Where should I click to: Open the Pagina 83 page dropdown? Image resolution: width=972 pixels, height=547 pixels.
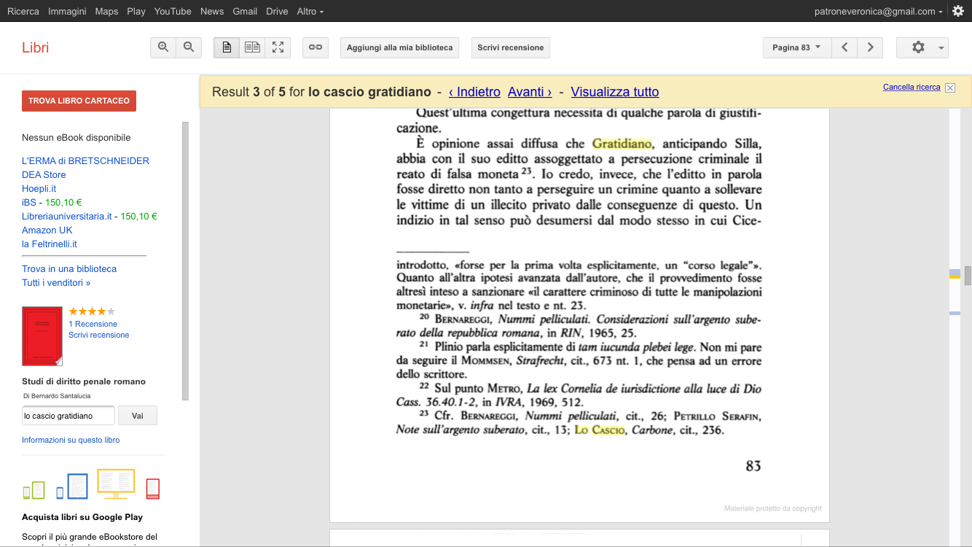(796, 47)
